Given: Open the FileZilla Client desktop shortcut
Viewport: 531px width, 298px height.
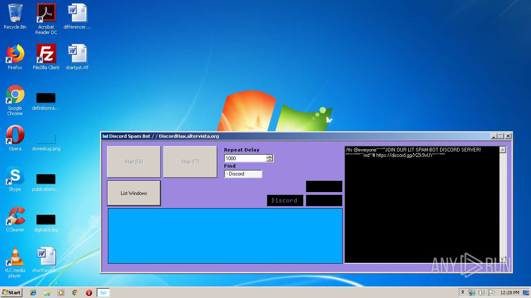Looking at the screenshot, I should click(46, 57).
